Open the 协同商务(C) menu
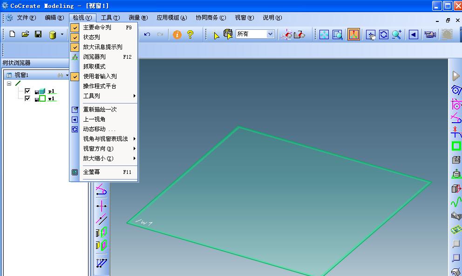The image size is (462, 276). coord(211,18)
